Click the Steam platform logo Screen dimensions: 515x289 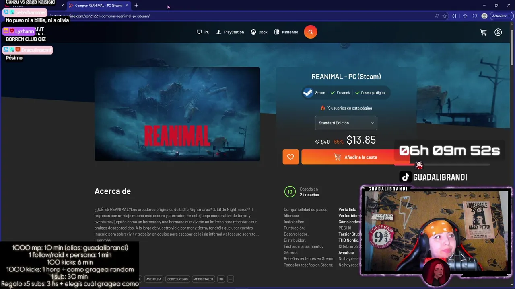308,93
